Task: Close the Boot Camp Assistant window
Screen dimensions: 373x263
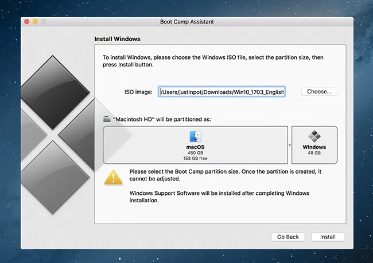Action: (27, 22)
